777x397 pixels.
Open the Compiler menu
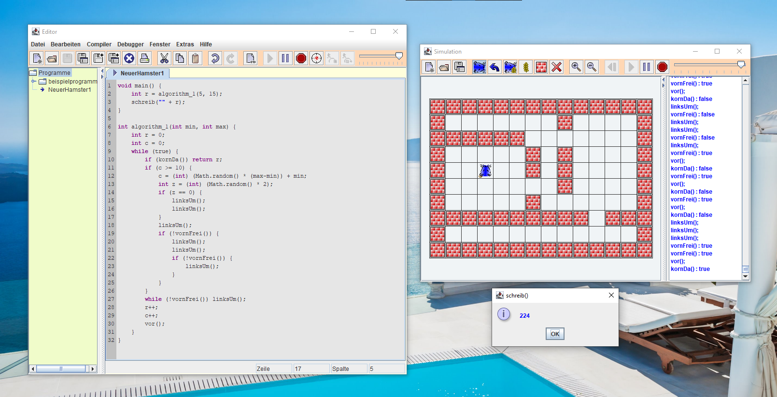pos(99,44)
